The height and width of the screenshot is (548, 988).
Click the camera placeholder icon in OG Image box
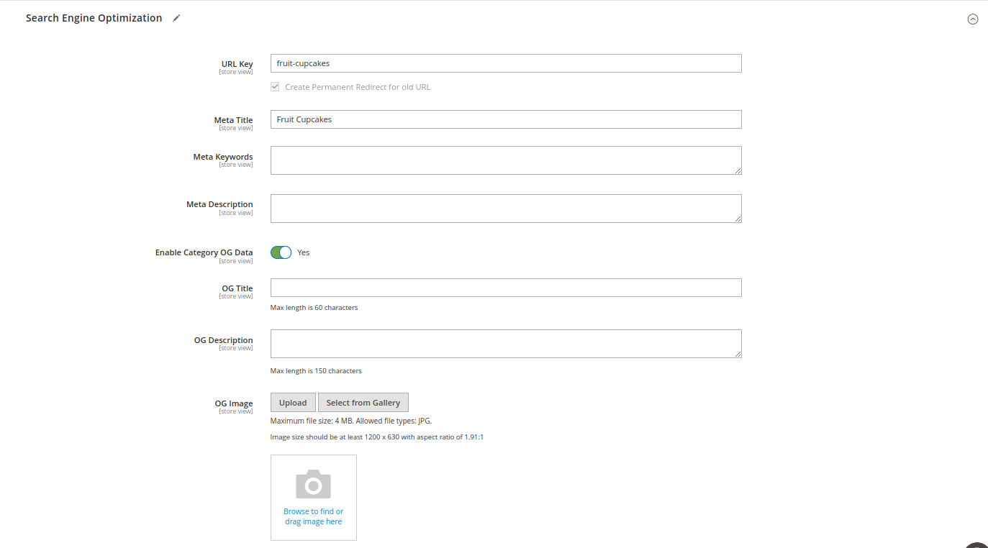314,484
